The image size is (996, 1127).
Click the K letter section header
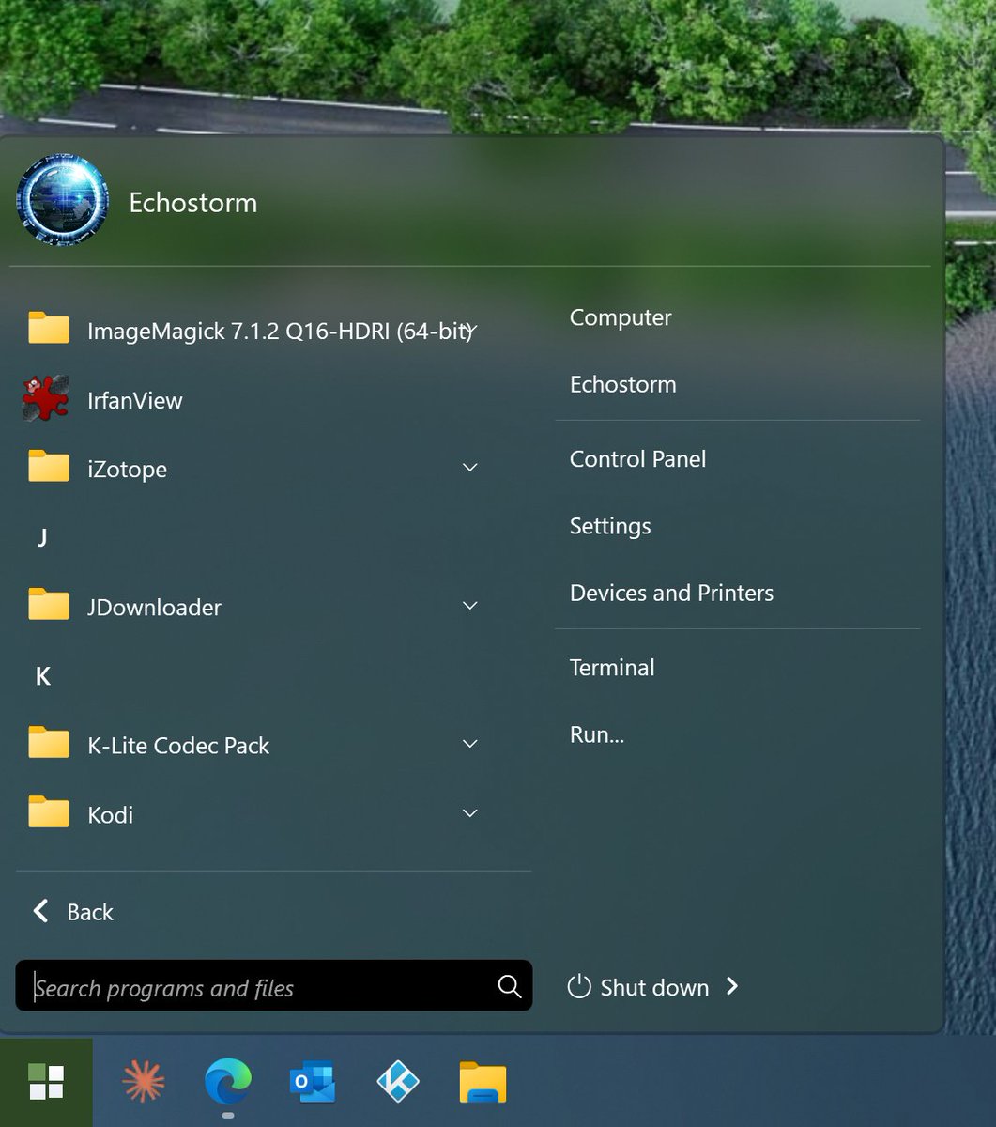(42, 675)
